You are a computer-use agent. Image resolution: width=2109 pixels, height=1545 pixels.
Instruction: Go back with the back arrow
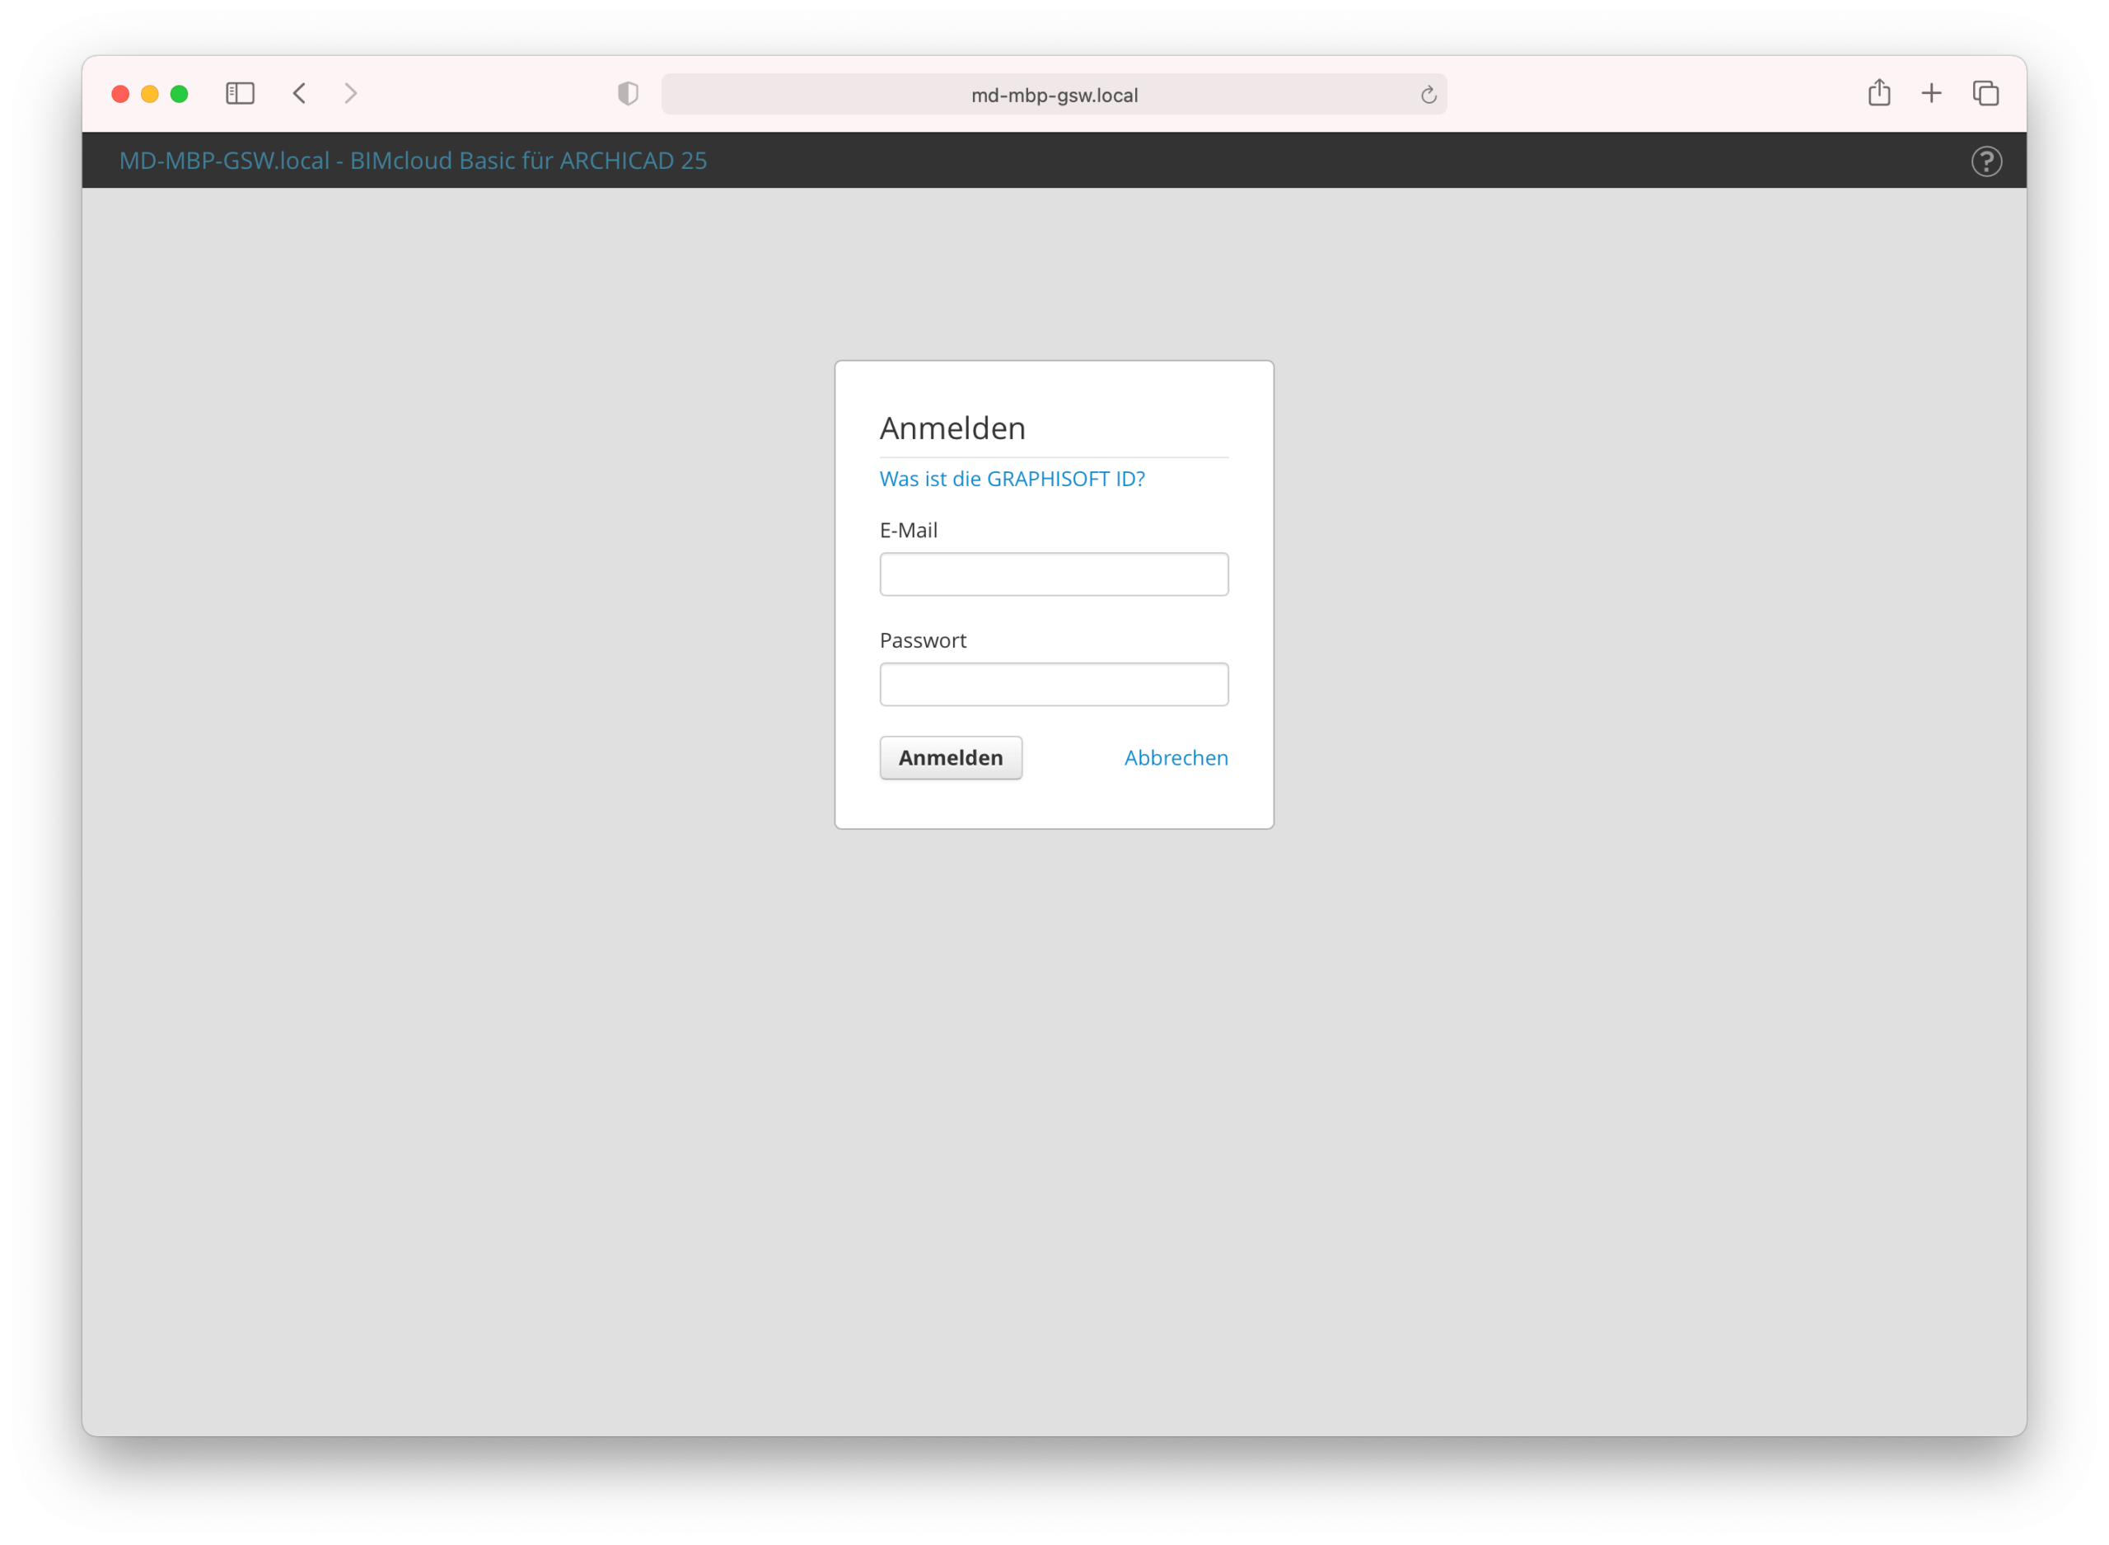pos(299,93)
